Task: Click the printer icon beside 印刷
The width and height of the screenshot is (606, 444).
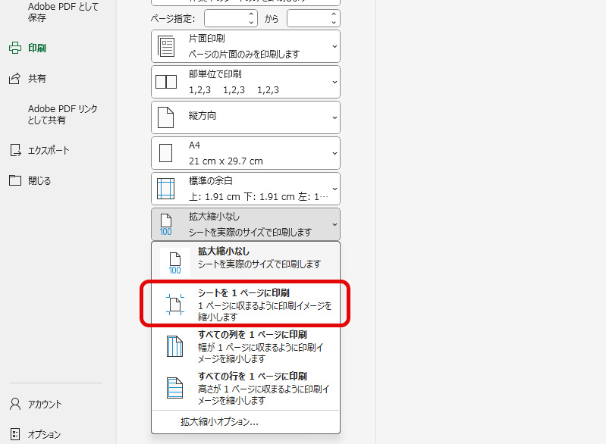Action: click(14, 48)
